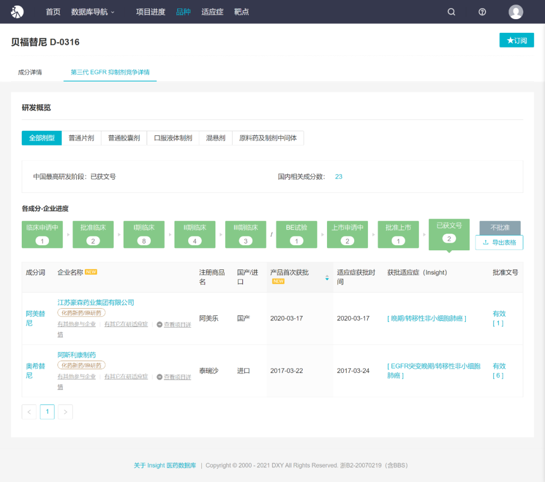Viewport: 545px width, 482px height.
Task: Click the 获批适应症 (Insight) column header
Action: point(417,273)
